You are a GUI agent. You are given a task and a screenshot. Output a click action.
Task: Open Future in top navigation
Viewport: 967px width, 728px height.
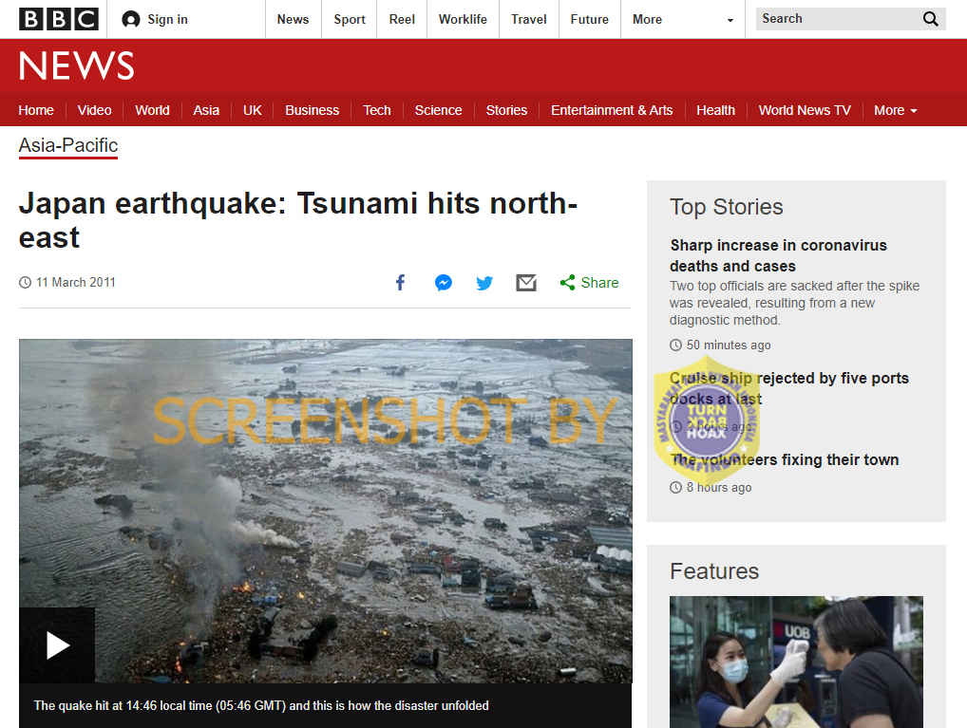pos(590,19)
